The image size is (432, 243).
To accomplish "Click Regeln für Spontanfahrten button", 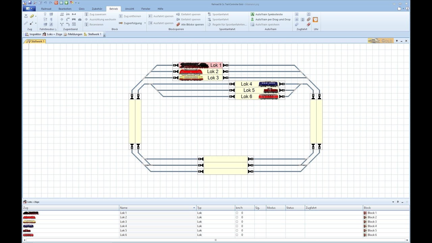I will (x=227, y=25).
